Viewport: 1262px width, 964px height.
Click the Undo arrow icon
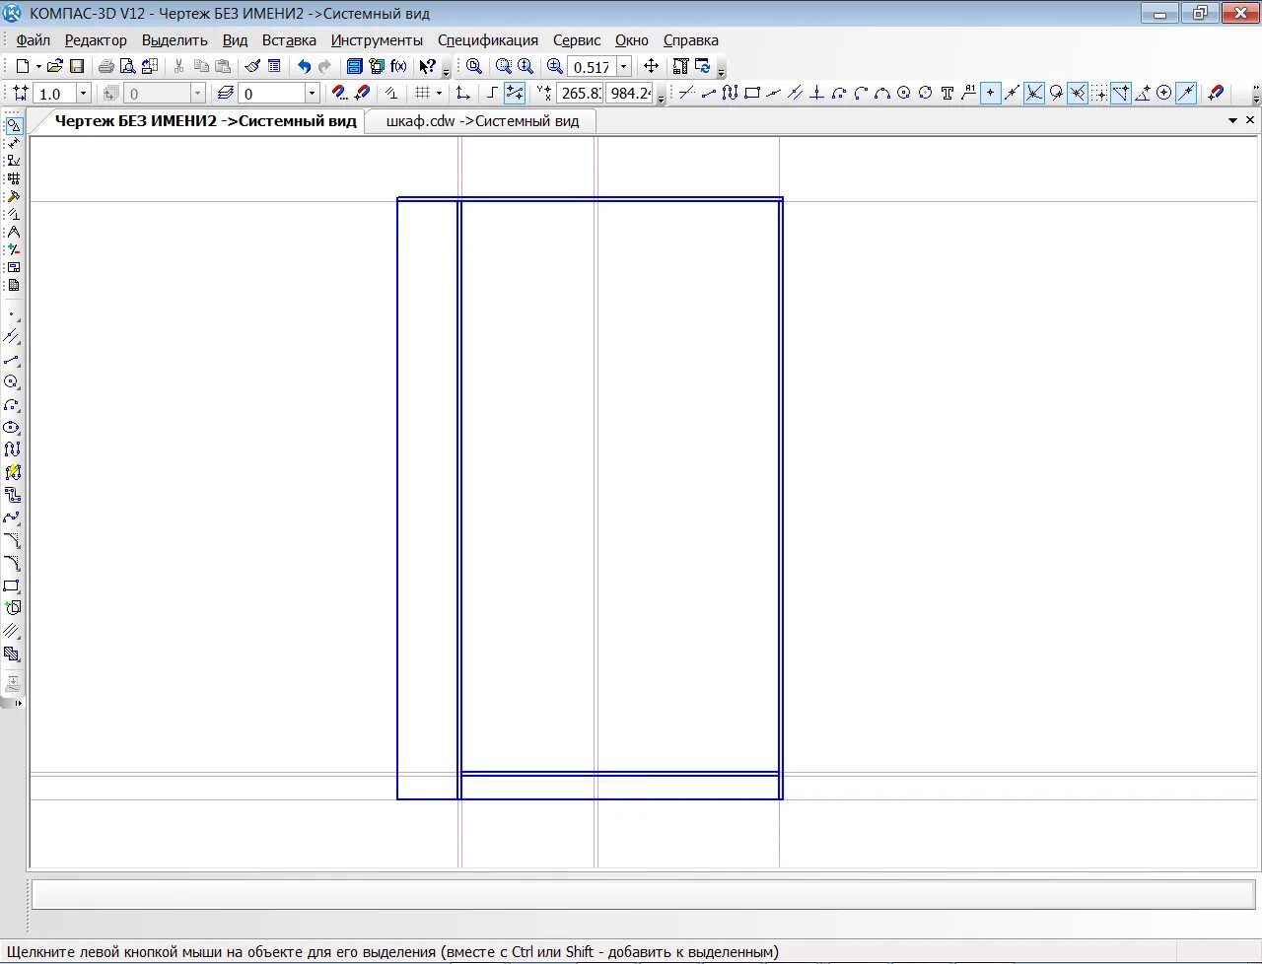click(x=304, y=66)
